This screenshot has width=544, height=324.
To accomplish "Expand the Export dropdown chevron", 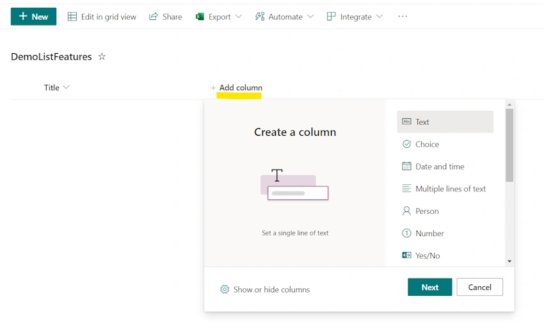I will pyautogui.click(x=239, y=16).
